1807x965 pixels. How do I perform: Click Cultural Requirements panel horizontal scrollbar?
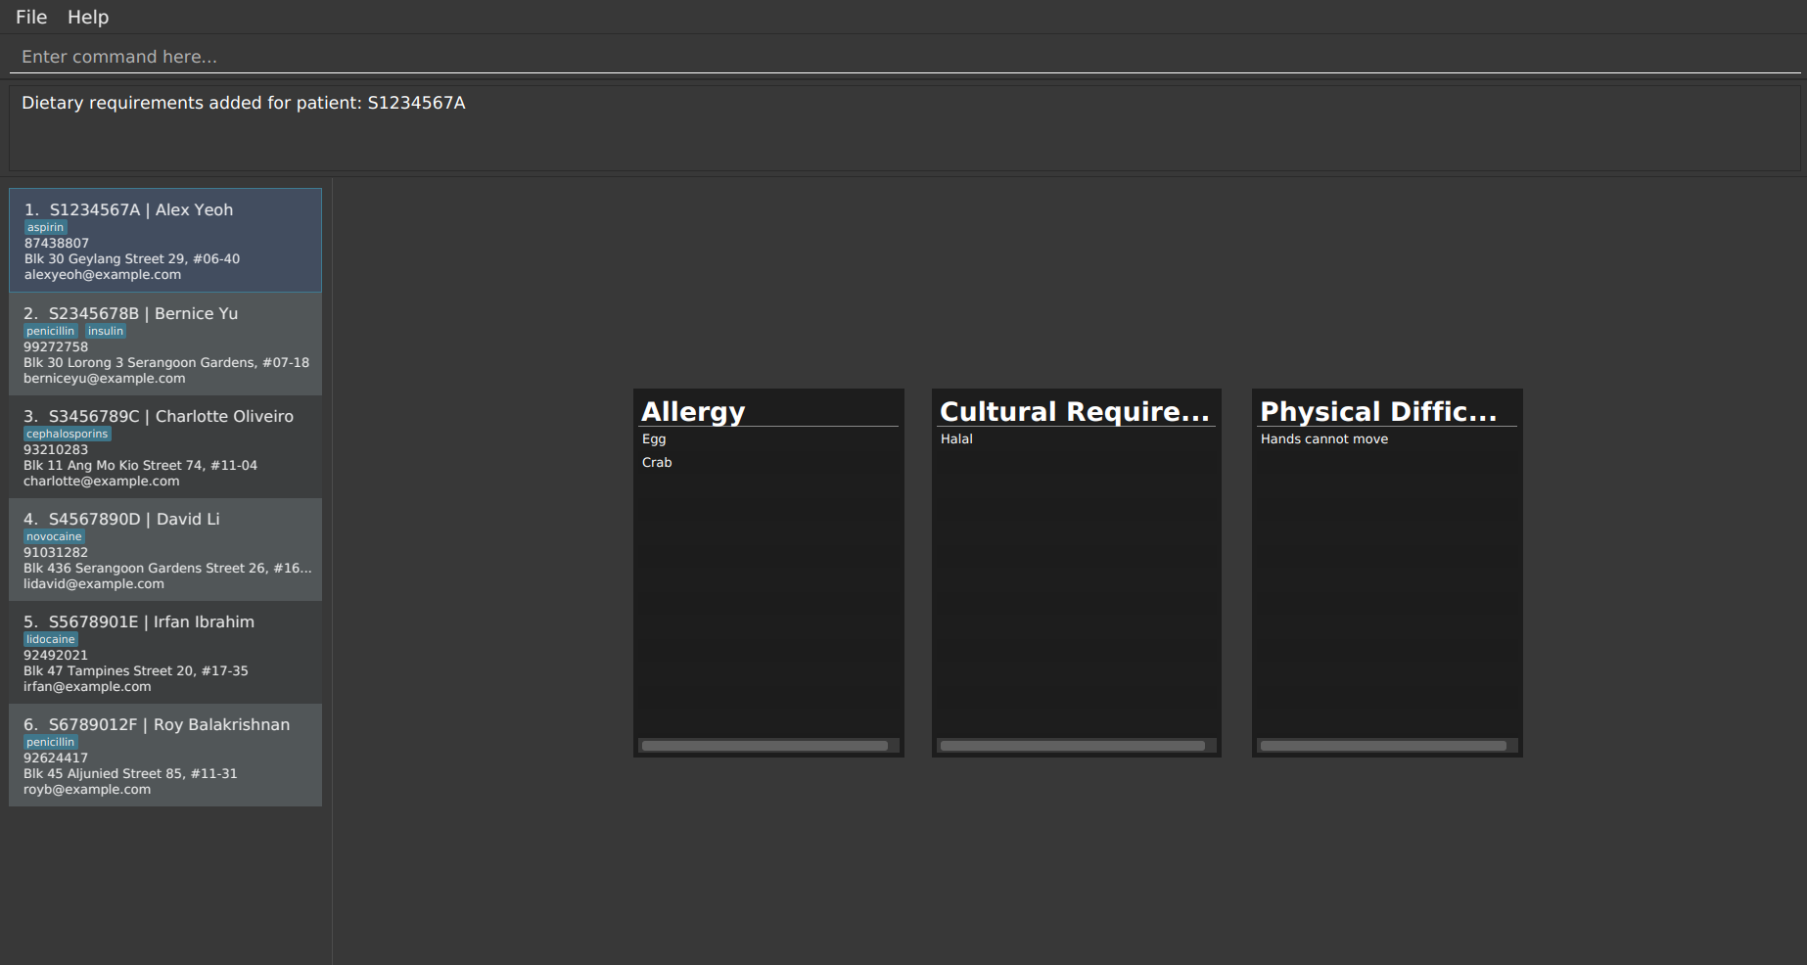click(1073, 746)
